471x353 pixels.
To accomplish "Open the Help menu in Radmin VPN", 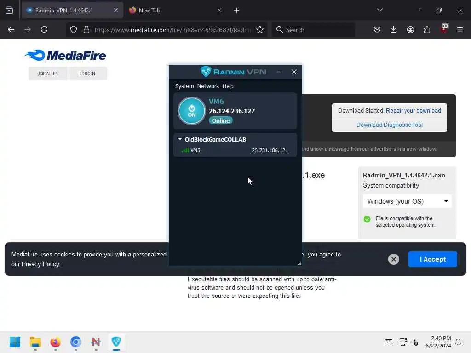I will (228, 86).
